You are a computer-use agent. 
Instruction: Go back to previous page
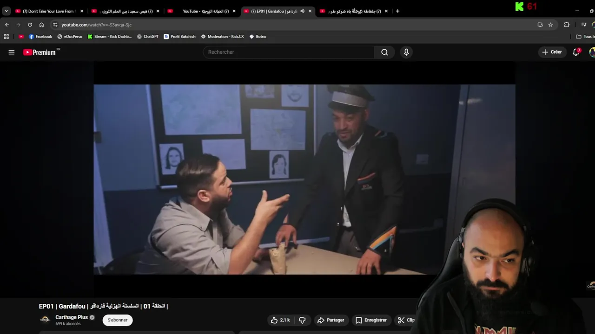point(7,25)
